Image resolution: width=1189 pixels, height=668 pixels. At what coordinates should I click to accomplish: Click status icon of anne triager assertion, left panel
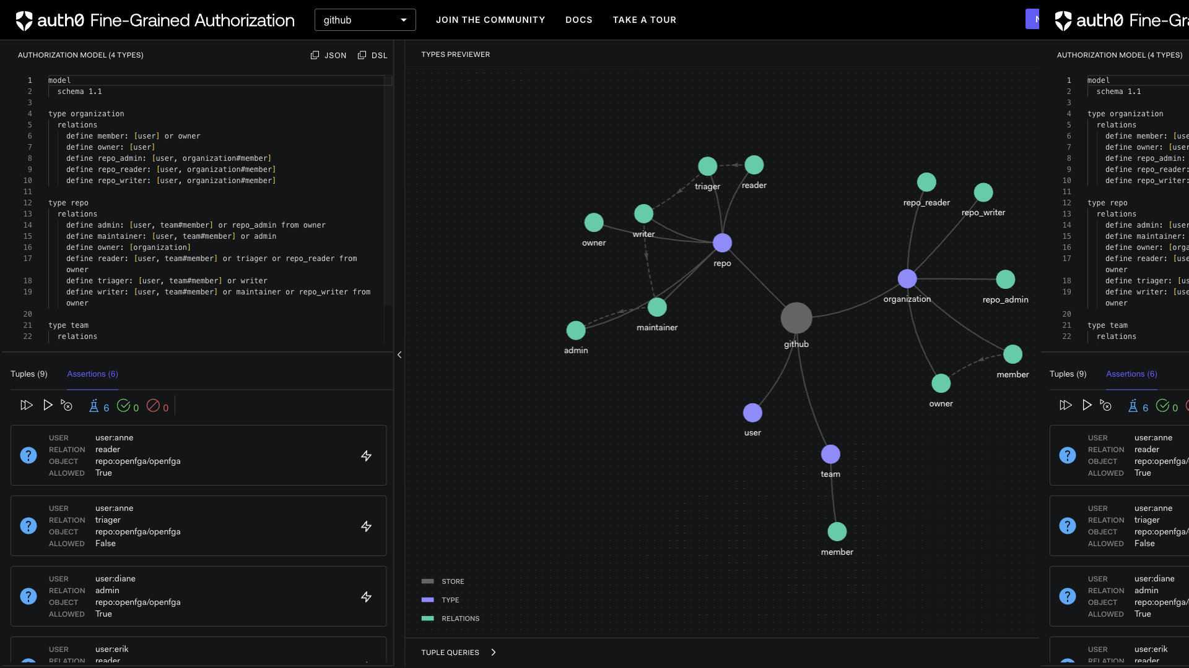28,526
